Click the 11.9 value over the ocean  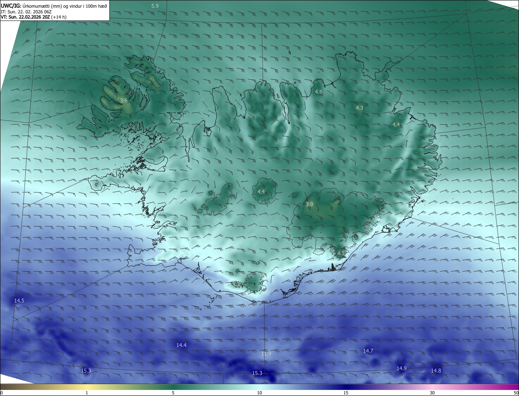[x=266, y=353]
